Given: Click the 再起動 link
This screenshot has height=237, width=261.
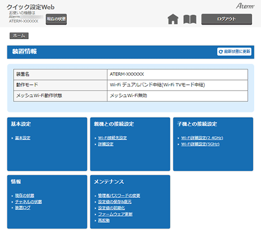Looking at the screenshot, I should (104, 220).
